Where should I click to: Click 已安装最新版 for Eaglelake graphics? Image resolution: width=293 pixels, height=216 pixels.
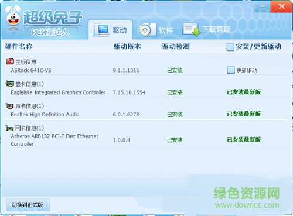click(244, 92)
